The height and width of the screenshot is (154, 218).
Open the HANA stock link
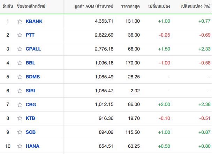click(x=32, y=146)
